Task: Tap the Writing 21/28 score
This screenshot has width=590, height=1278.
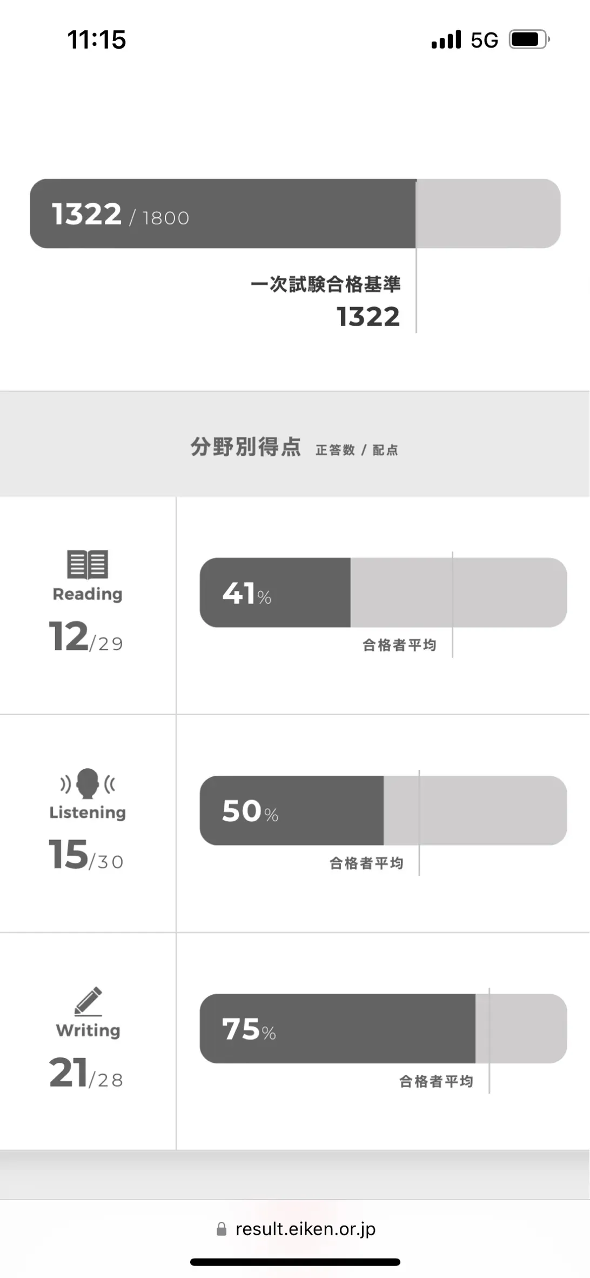Action: [86, 1073]
